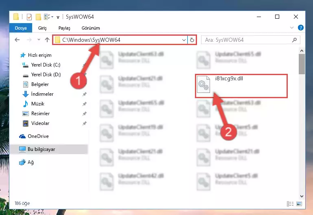
Task: Minimize the SysWOW64 window
Action: tap(259, 17)
